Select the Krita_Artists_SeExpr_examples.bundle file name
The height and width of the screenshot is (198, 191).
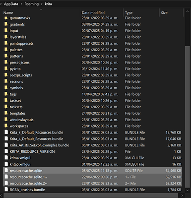(x=39, y=145)
